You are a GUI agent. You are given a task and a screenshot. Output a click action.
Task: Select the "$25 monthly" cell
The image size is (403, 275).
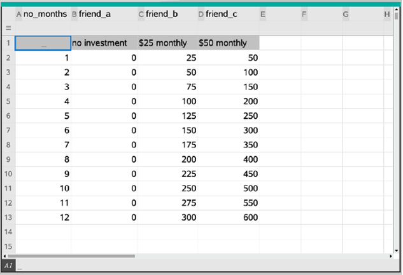click(167, 43)
